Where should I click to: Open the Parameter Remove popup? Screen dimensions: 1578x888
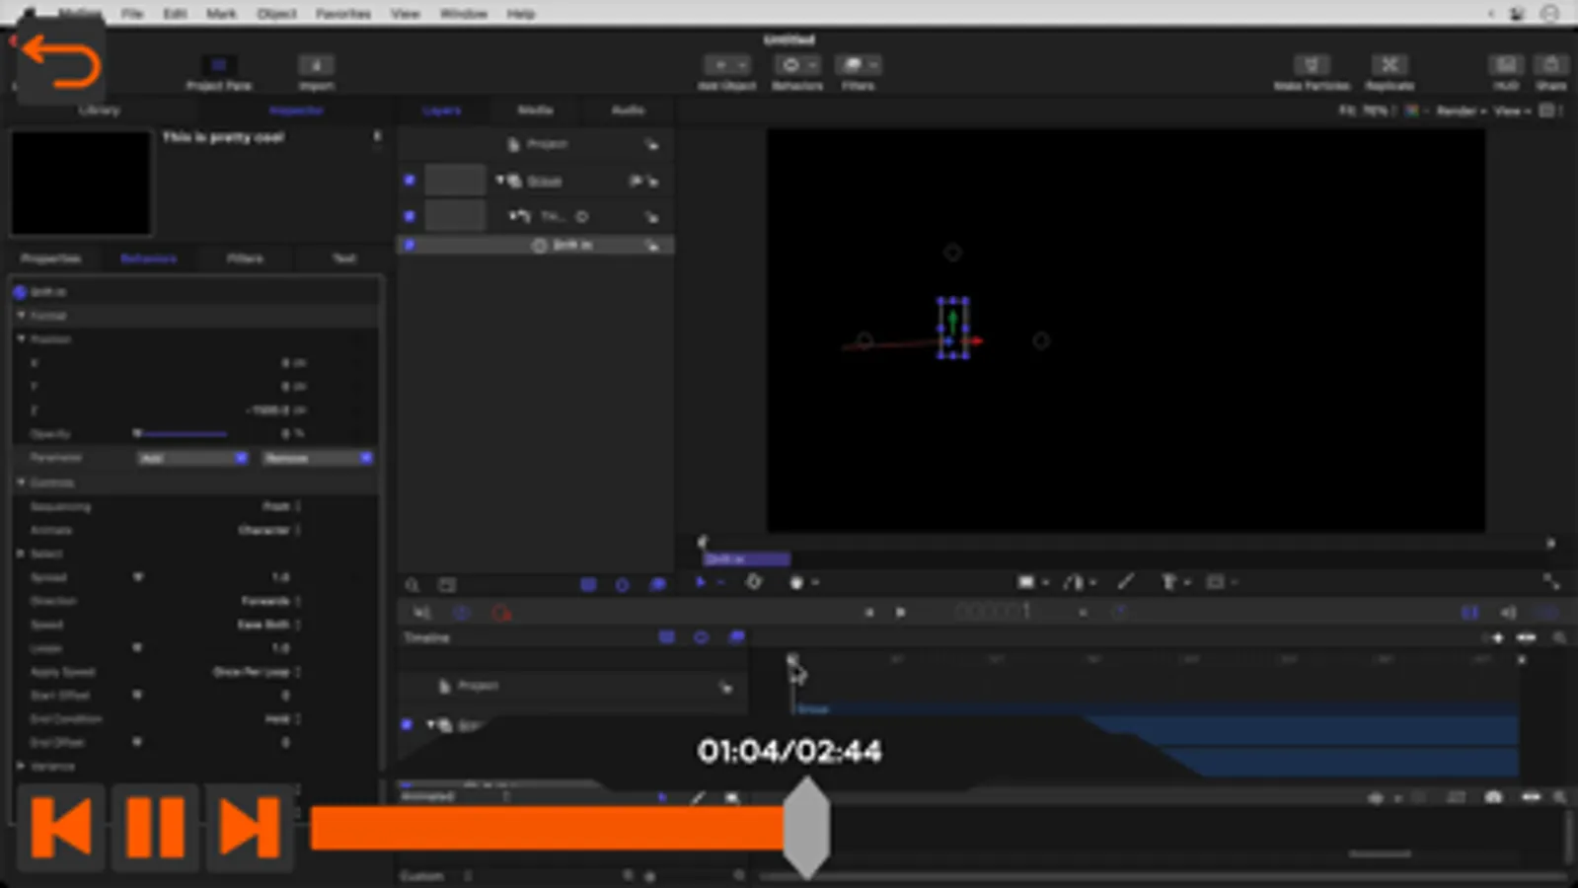(x=318, y=458)
